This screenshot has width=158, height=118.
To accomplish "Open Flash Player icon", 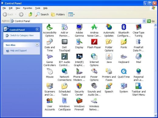I will [94, 42].
